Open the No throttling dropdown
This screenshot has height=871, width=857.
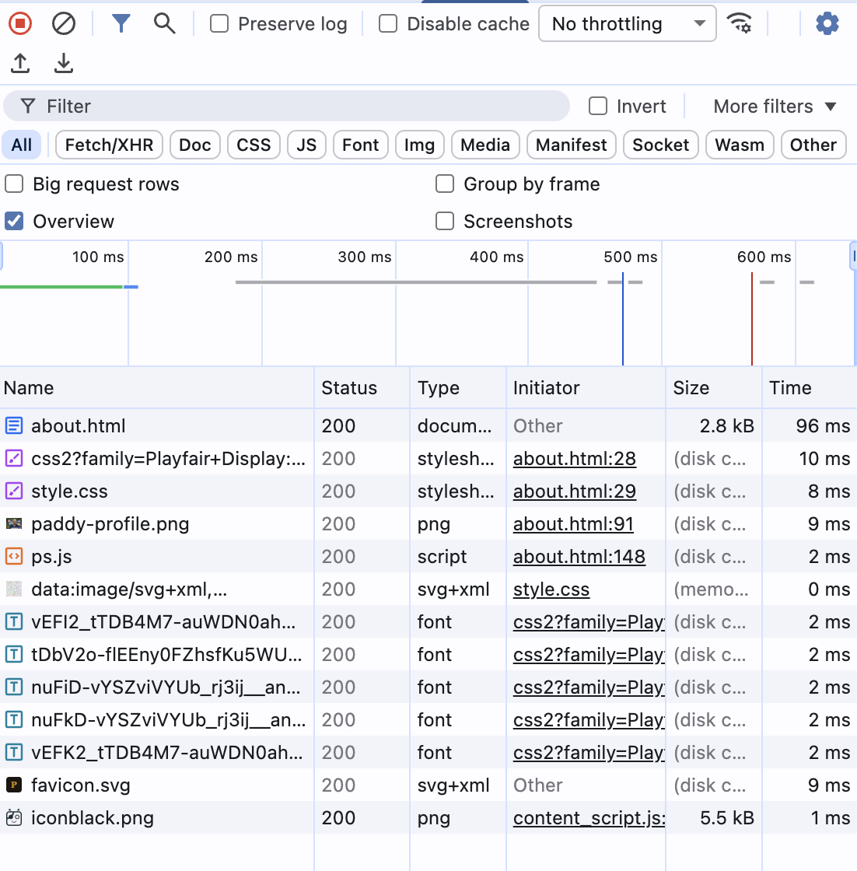point(627,23)
